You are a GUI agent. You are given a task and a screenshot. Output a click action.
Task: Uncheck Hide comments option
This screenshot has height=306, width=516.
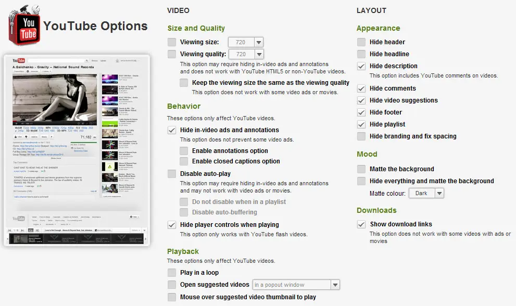tap(361, 88)
